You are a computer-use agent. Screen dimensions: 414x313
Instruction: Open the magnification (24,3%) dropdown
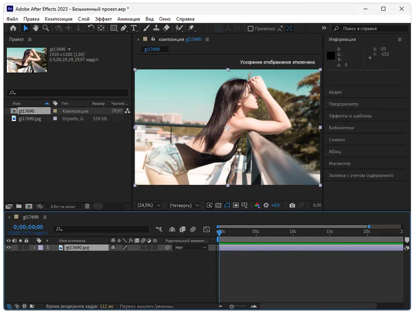149,205
